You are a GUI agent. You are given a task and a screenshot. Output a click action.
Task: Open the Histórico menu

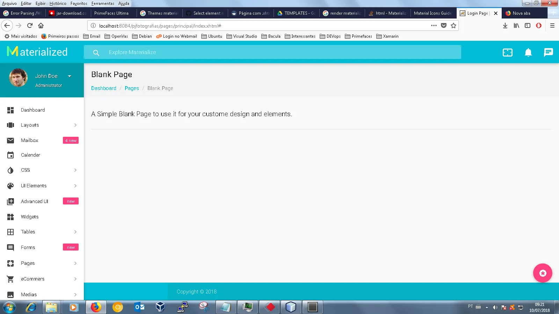[x=58, y=3]
